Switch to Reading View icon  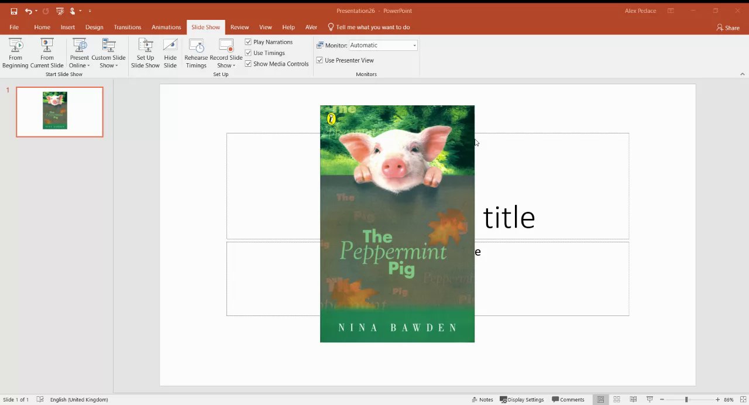[633, 400]
